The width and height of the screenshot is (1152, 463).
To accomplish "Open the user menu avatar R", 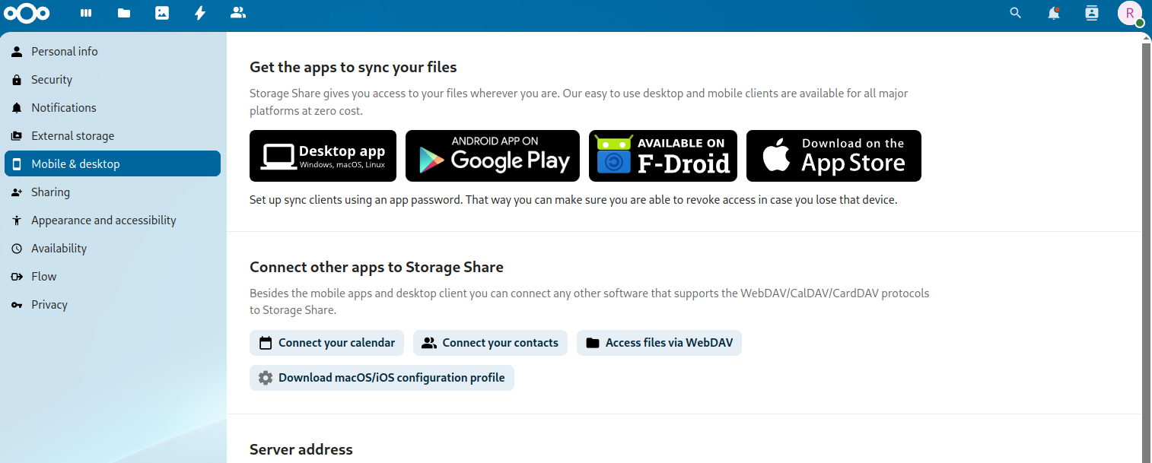I will 1130,13.
